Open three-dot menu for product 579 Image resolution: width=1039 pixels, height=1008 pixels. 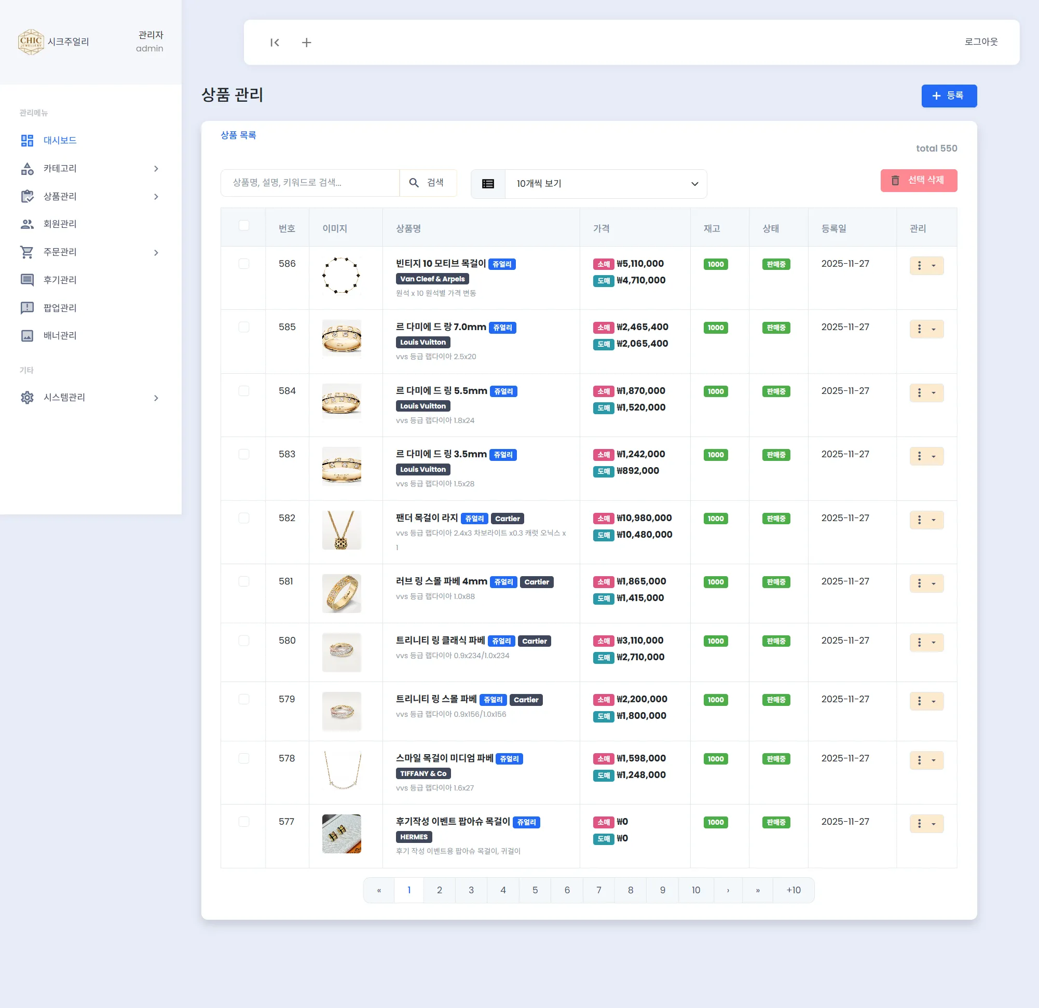[x=926, y=701]
